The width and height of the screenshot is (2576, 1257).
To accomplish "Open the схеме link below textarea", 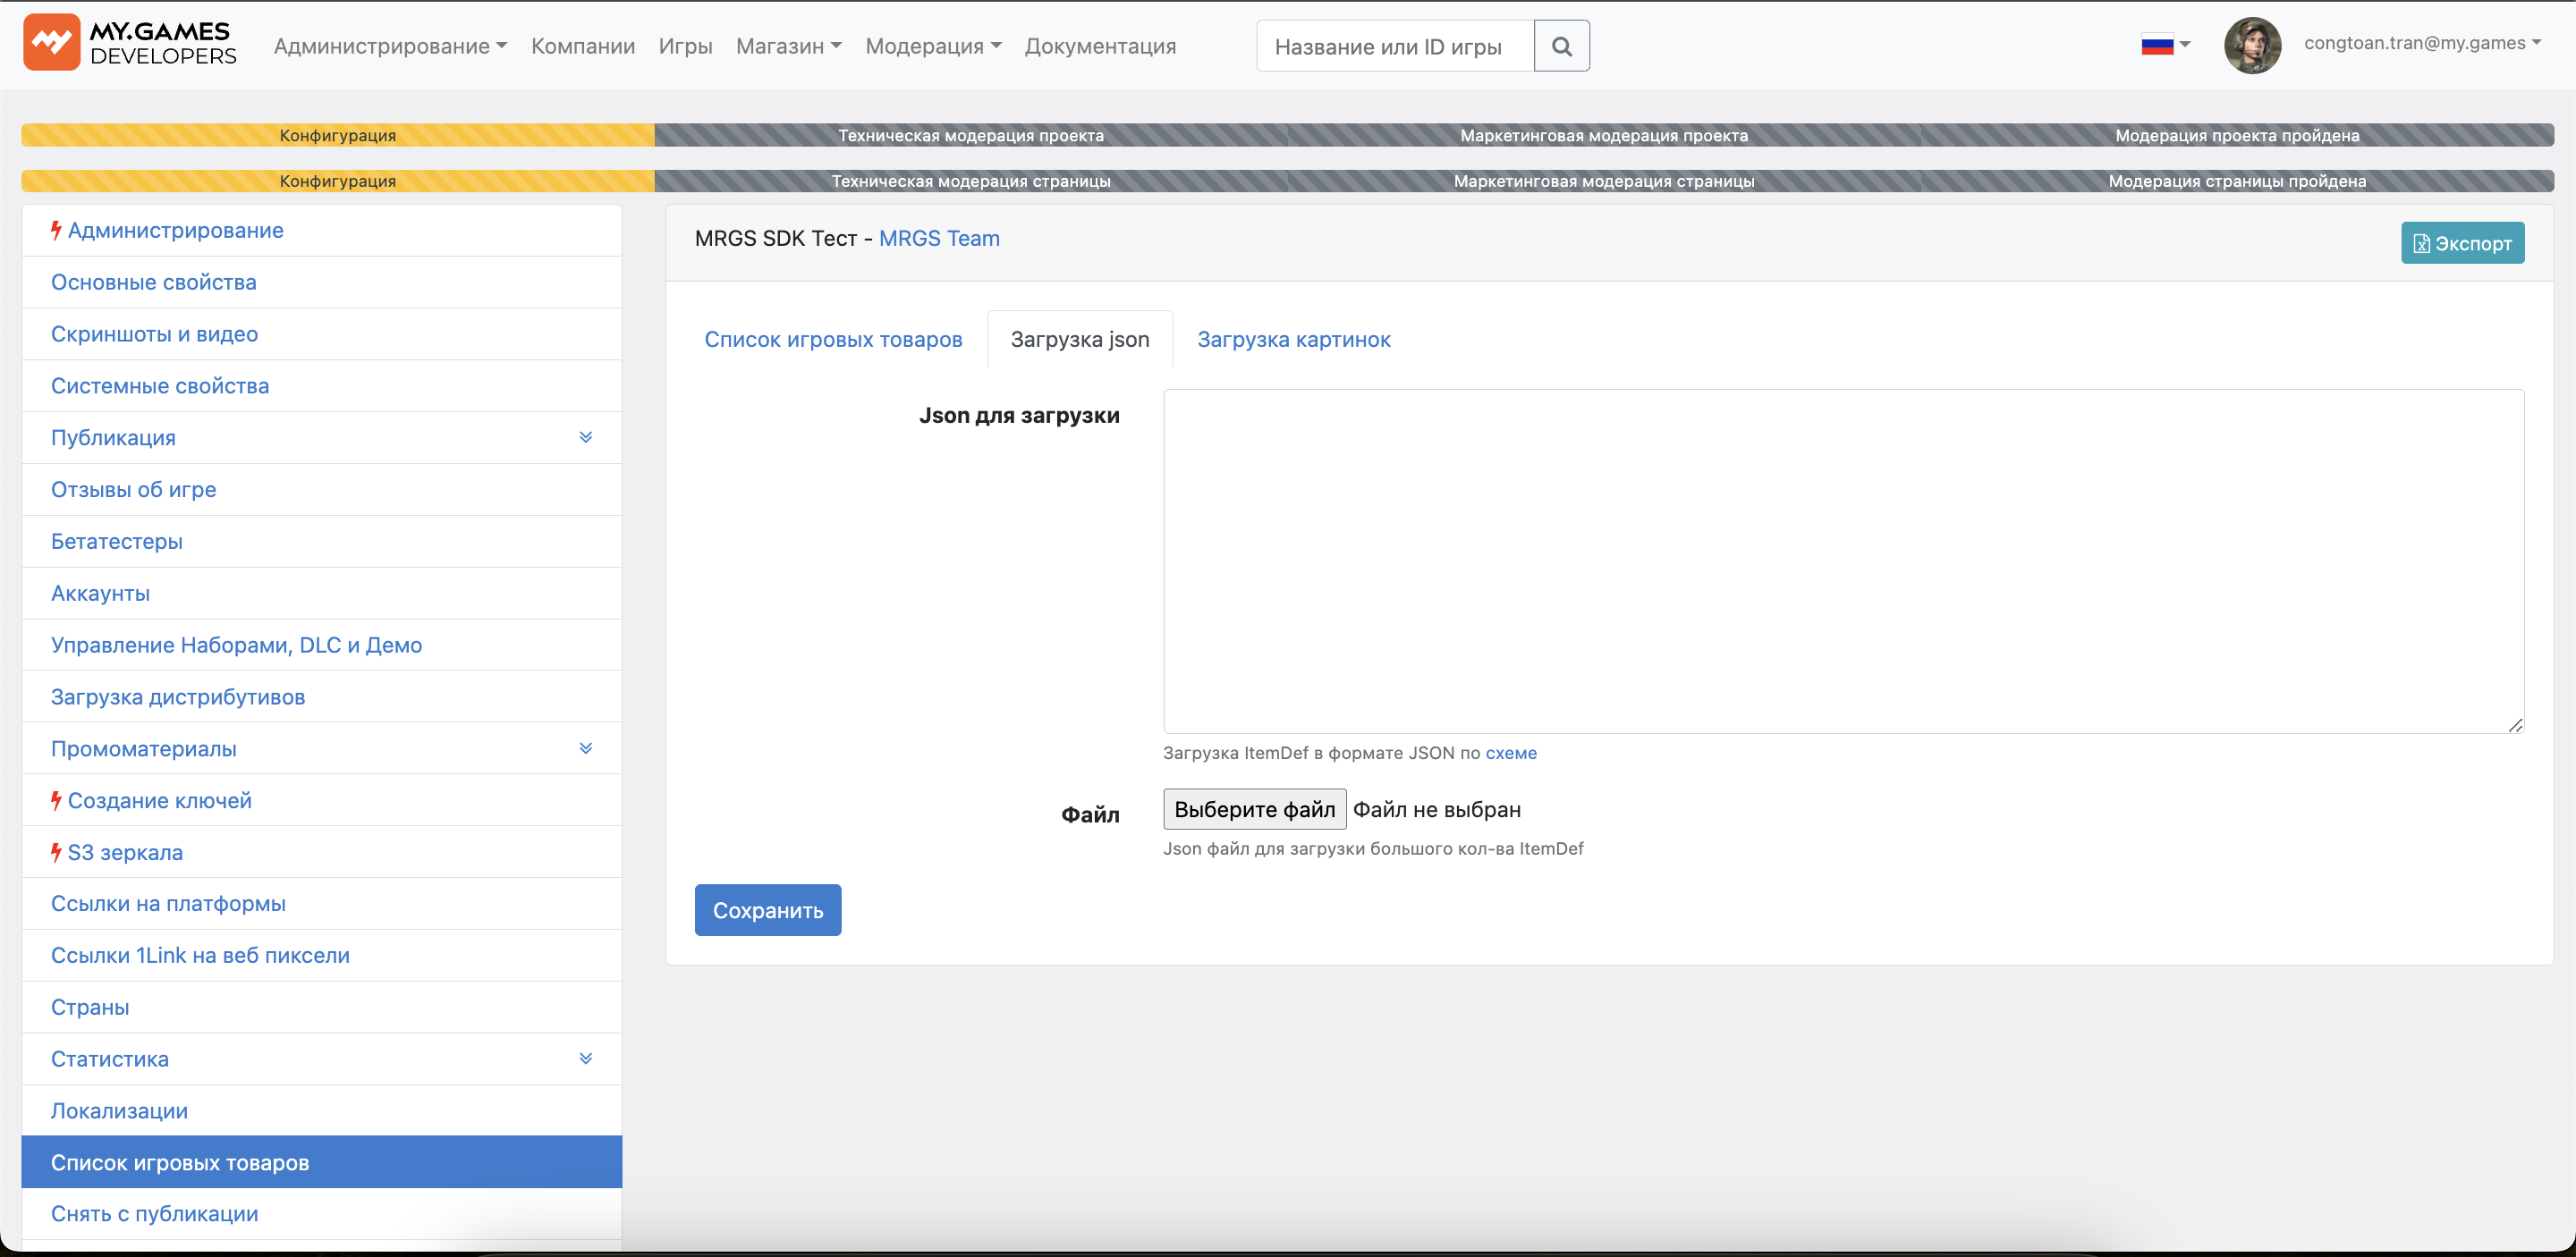I will pos(1510,753).
